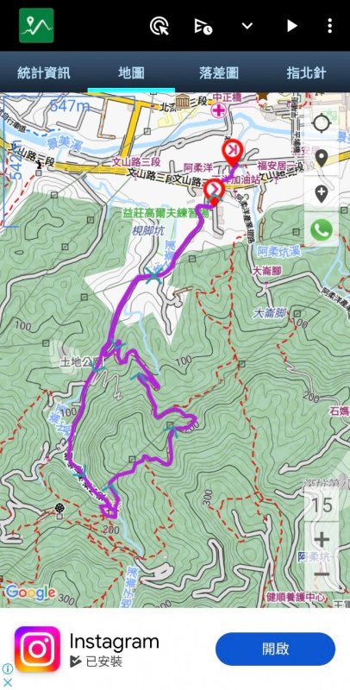This screenshot has height=690, width=350.
Task: Expand the top bar chevron dropdown
Action: 247,26
